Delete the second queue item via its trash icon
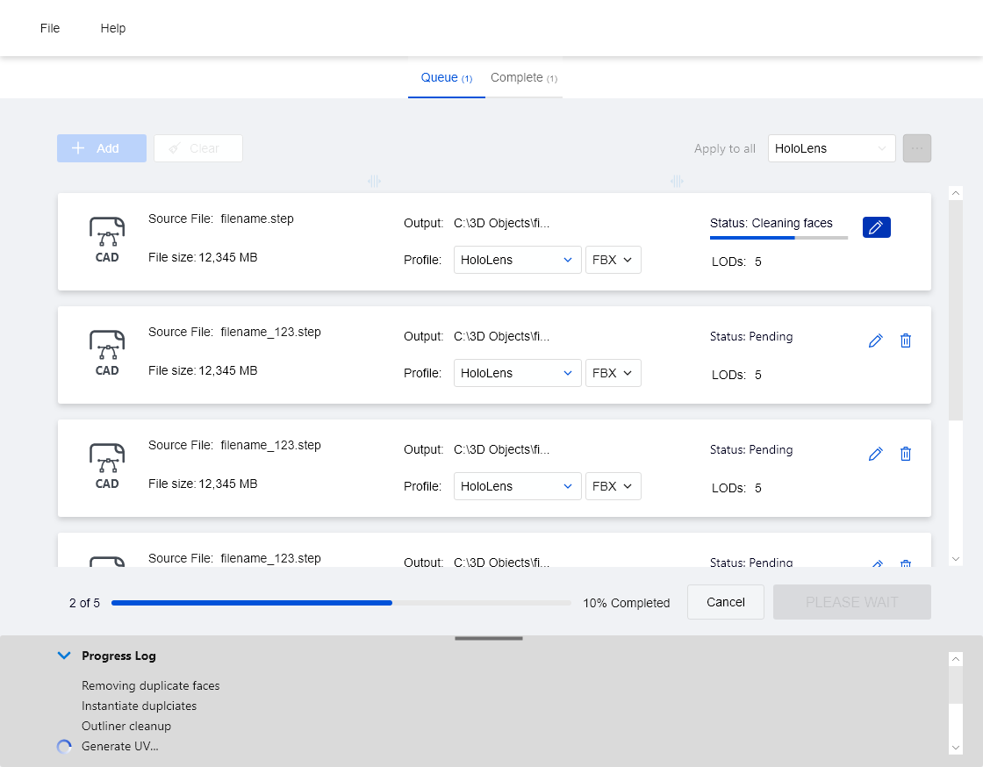Image resolution: width=983 pixels, height=767 pixels. (x=905, y=340)
